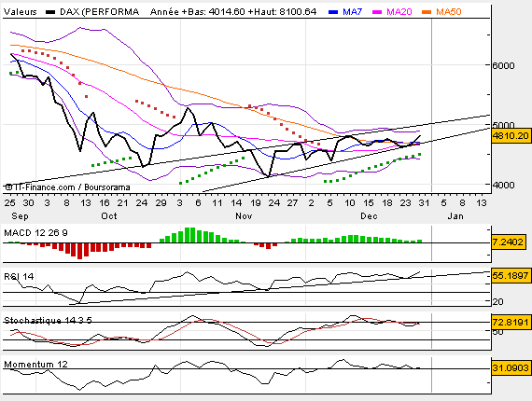This screenshot has height=401, width=532.
Task: Click the 20 level on RSI axis
Action: pos(497,301)
